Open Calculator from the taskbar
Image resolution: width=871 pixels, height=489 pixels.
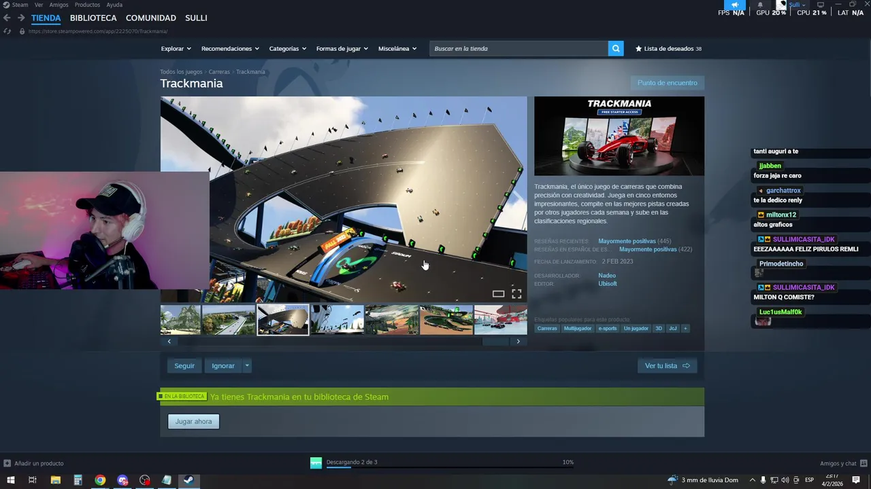coord(78,480)
